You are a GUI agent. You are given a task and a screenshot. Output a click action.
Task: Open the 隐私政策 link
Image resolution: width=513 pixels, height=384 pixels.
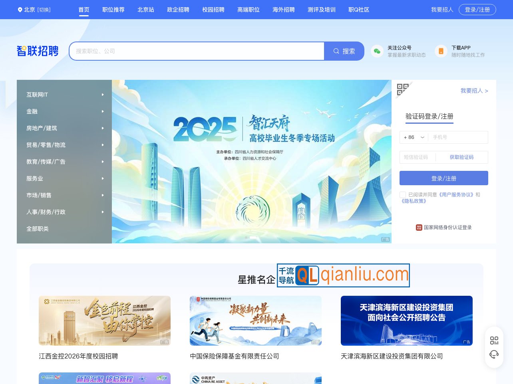click(x=414, y=201)
